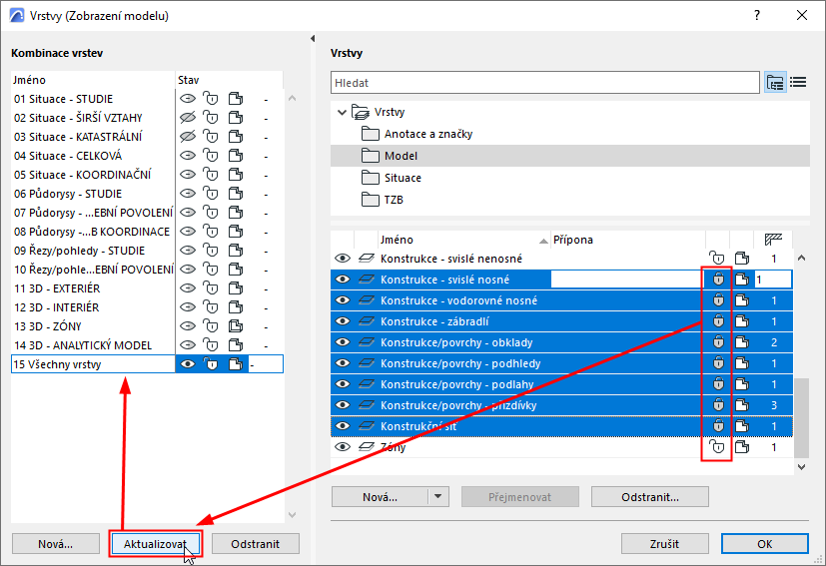
Task: Toggle eye icon of 15 Všechny vrstvy
Action: (x=188, y=363)
